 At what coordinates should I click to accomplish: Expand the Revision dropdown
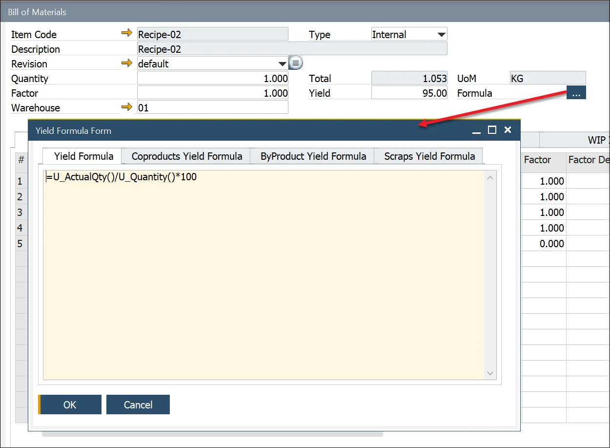pyautogui.click(x=282, y=64)
